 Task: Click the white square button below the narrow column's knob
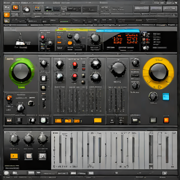(x=44, y=78)
